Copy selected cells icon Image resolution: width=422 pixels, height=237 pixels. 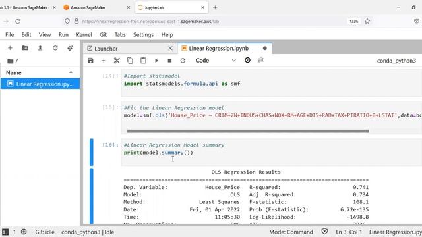coord(130,61)
